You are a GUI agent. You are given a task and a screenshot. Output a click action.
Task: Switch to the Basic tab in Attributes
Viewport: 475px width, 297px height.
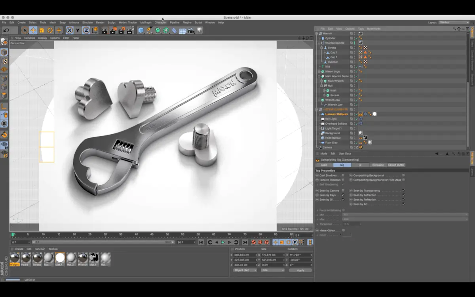(x=324, y=165)
